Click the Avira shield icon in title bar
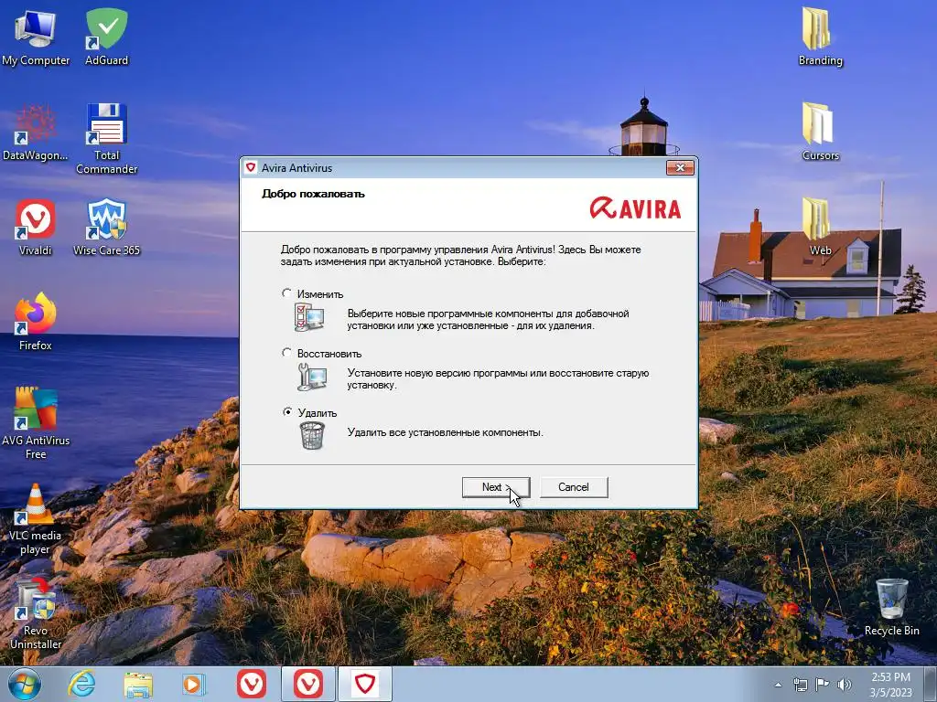The image size is (937, 702). [x=251, y=168]
